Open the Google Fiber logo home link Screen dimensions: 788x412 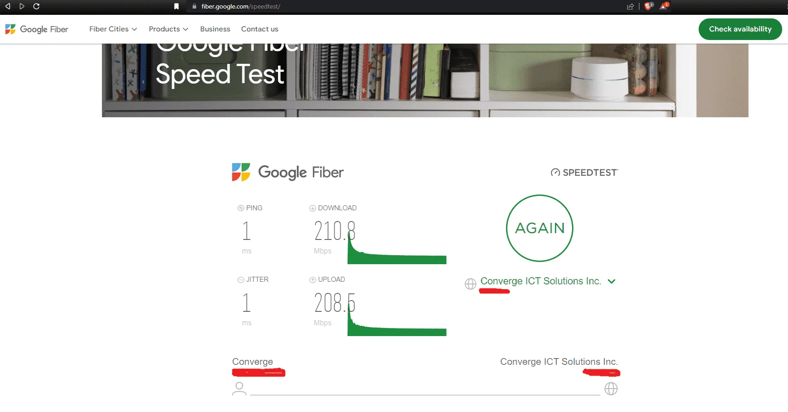point(37,29)
